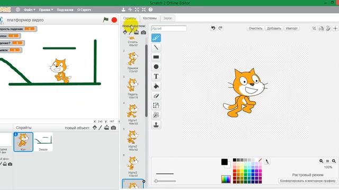Switch to the Скрипты tab
Viewport: 339px width, 190px height.
130,18
